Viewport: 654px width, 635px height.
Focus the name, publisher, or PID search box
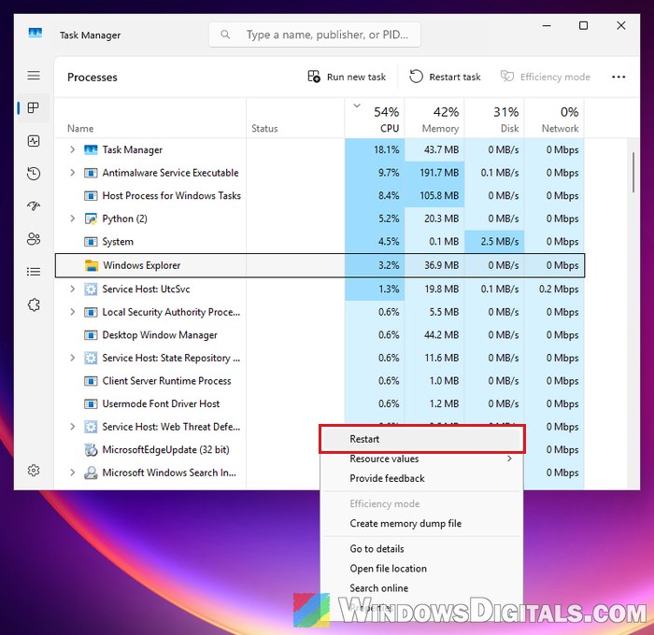click(315, 35)
